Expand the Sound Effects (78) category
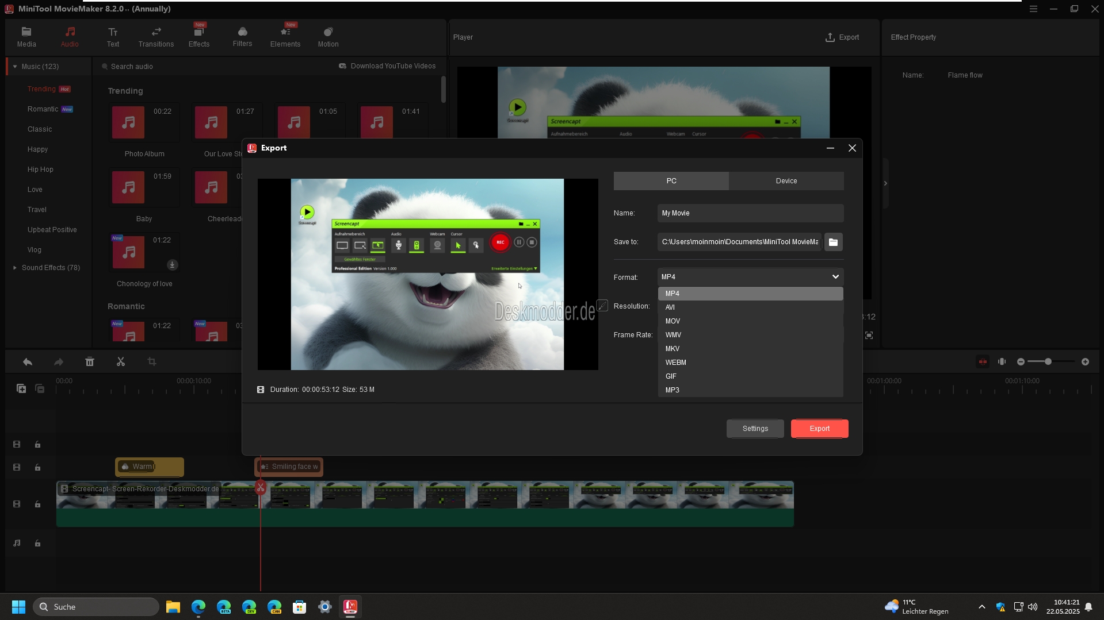This screenshot has width=1104, height=620. pos(15,268)
